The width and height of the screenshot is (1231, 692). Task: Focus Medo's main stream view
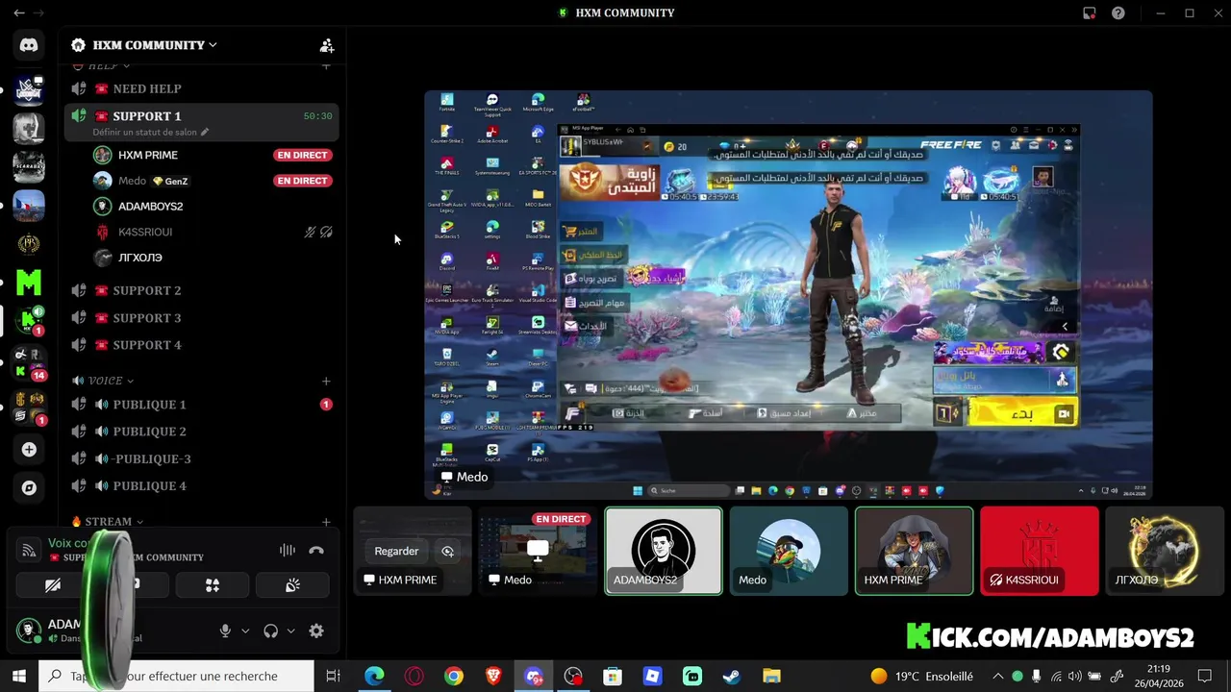(789, 295)
